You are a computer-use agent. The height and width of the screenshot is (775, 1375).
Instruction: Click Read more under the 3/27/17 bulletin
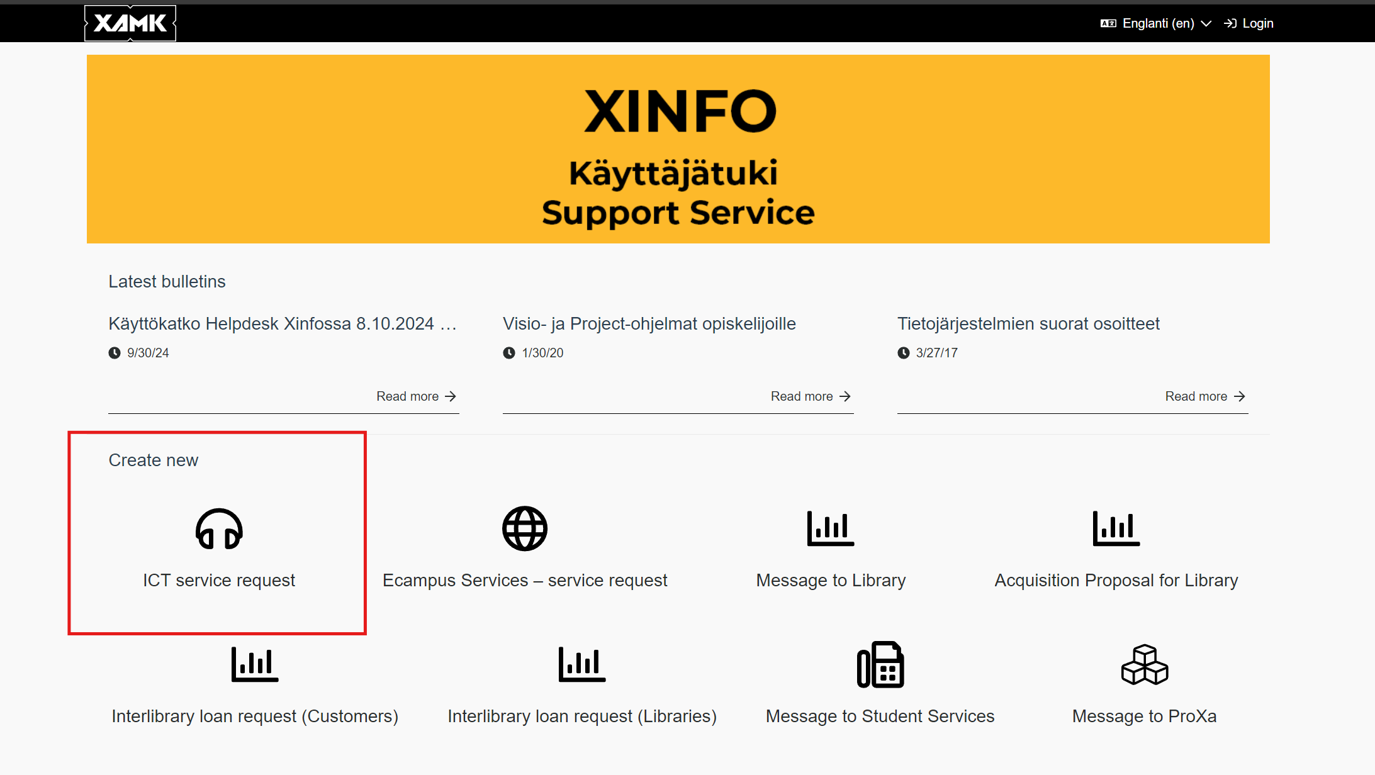pyautogui.click(x=1204, y=396)
